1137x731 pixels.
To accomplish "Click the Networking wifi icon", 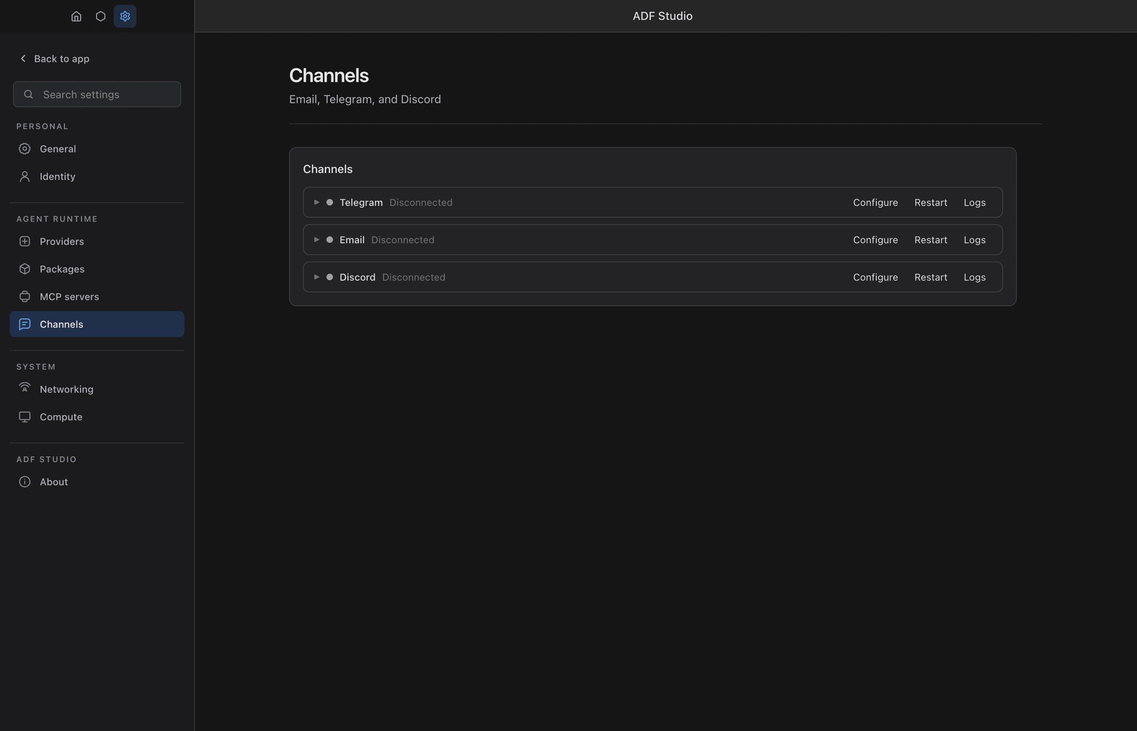I will tap(25, 388).
